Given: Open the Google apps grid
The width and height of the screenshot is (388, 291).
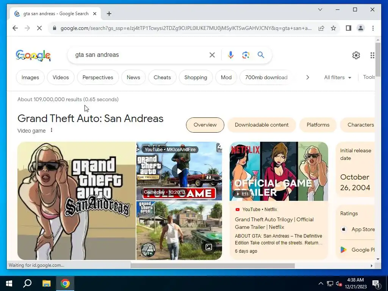Looking at the screenshot, I should [x=372, y=55].
